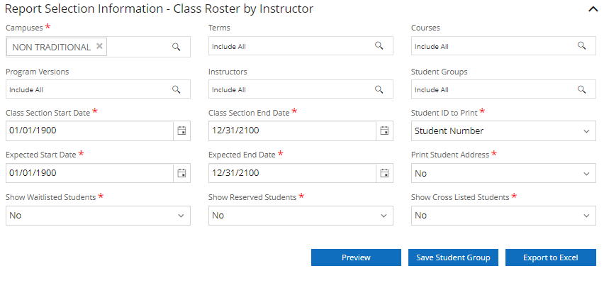The height and width of the screenshot is (283, 604).
Task: Open the Print Student Address dropdown
Action: [503, 174]
